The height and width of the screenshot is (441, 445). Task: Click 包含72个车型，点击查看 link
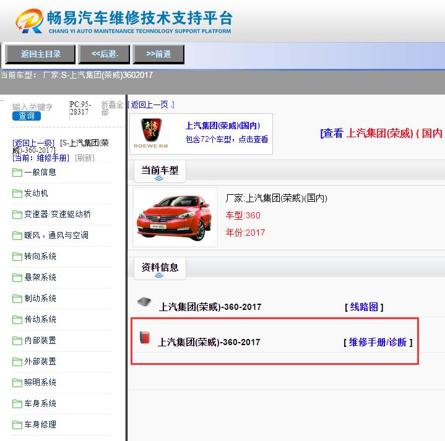click(x=227, y=139)
